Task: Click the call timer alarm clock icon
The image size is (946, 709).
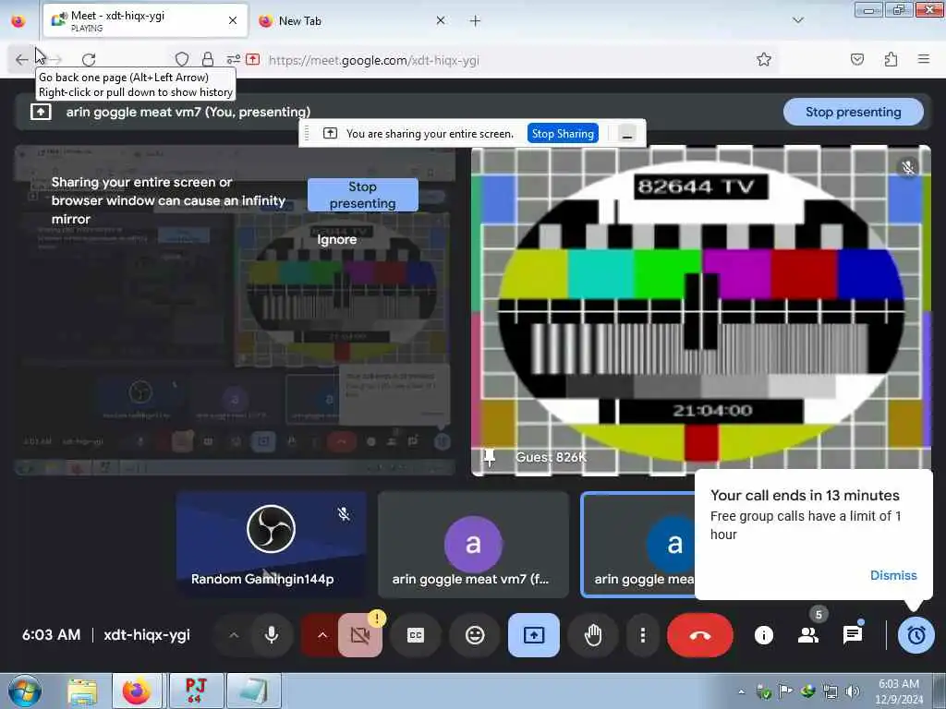Action: coord(916,635)
